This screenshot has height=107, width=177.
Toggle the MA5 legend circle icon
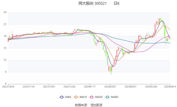[62, 97]
